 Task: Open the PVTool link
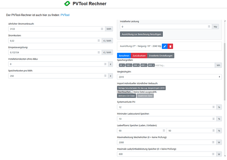pos(65,15)
